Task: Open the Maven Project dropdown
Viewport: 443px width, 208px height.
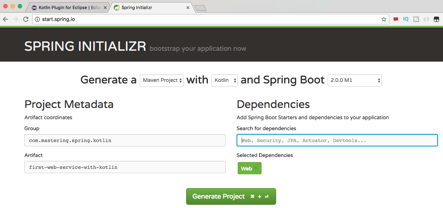Action: [161, 80]
